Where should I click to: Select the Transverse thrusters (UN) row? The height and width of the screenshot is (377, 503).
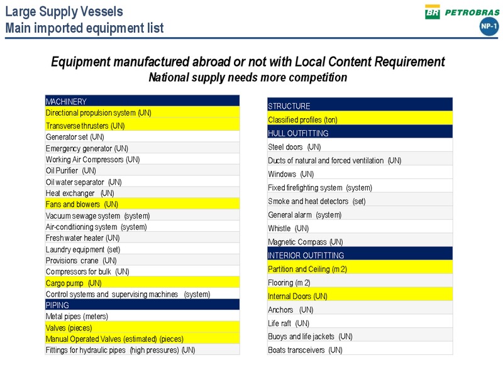[142, 125]
